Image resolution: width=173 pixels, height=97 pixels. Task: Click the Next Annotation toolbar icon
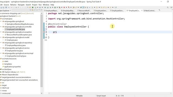click(x=92, y=7)
